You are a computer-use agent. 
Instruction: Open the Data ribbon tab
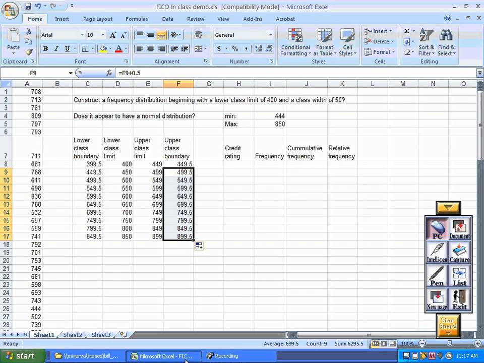coord(167,19)
